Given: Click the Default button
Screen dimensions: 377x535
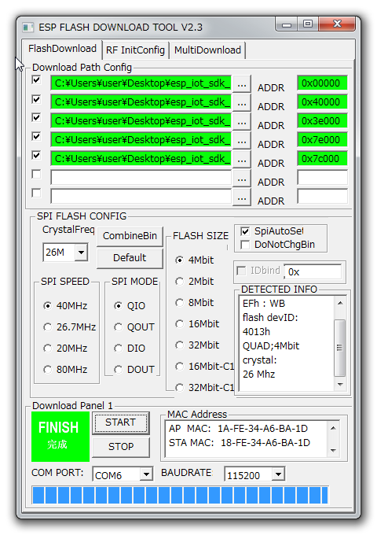Looking at the screenshot, I should click(130, 258).
